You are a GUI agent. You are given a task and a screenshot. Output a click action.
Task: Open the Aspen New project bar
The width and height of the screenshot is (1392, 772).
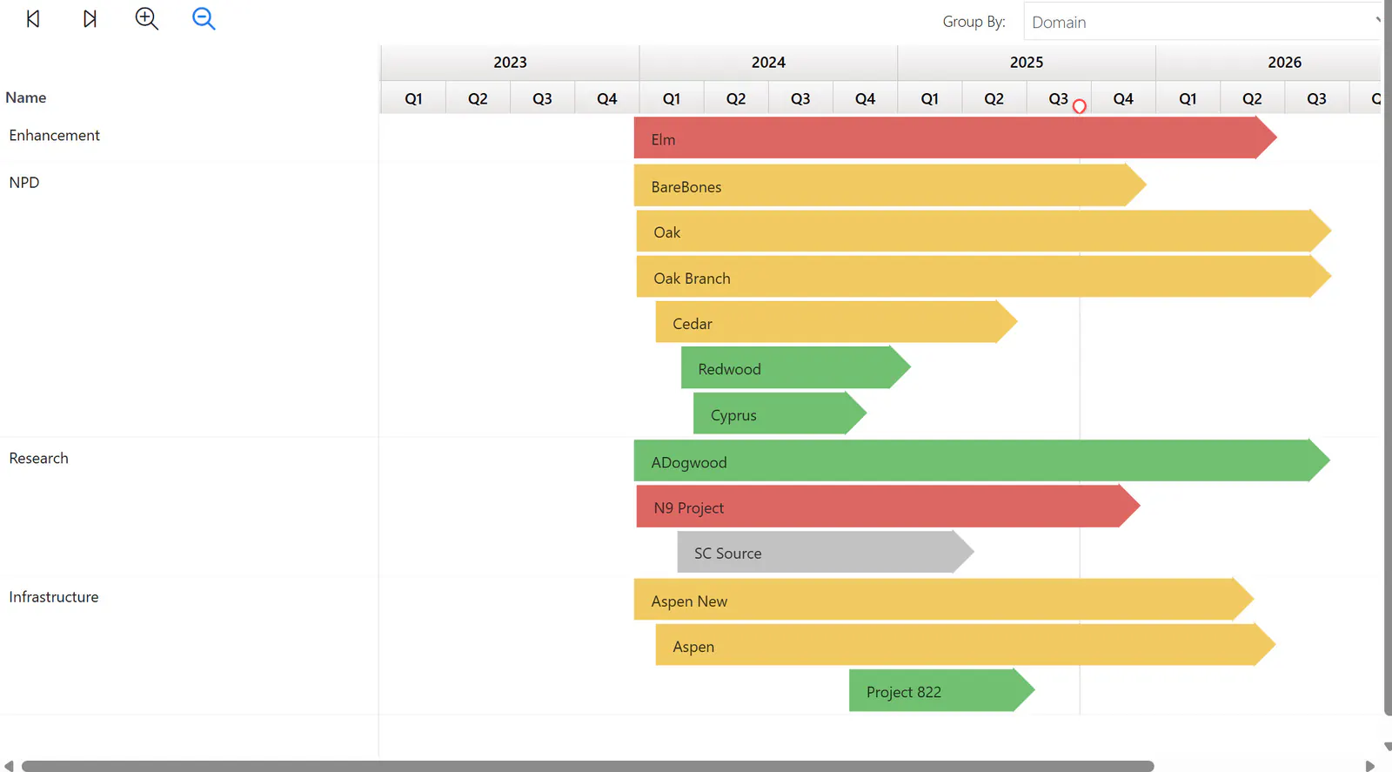[x=944, y=600]
